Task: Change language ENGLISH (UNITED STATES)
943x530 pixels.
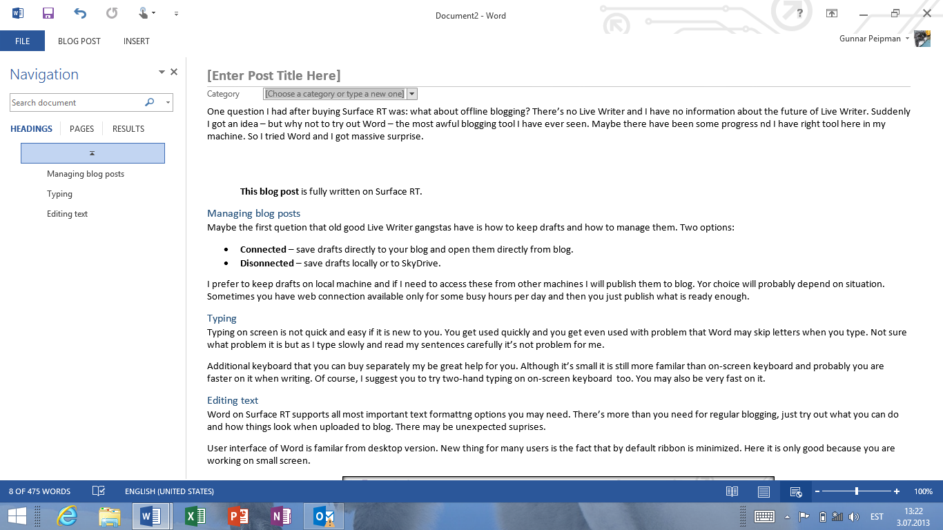Action: 169,491
